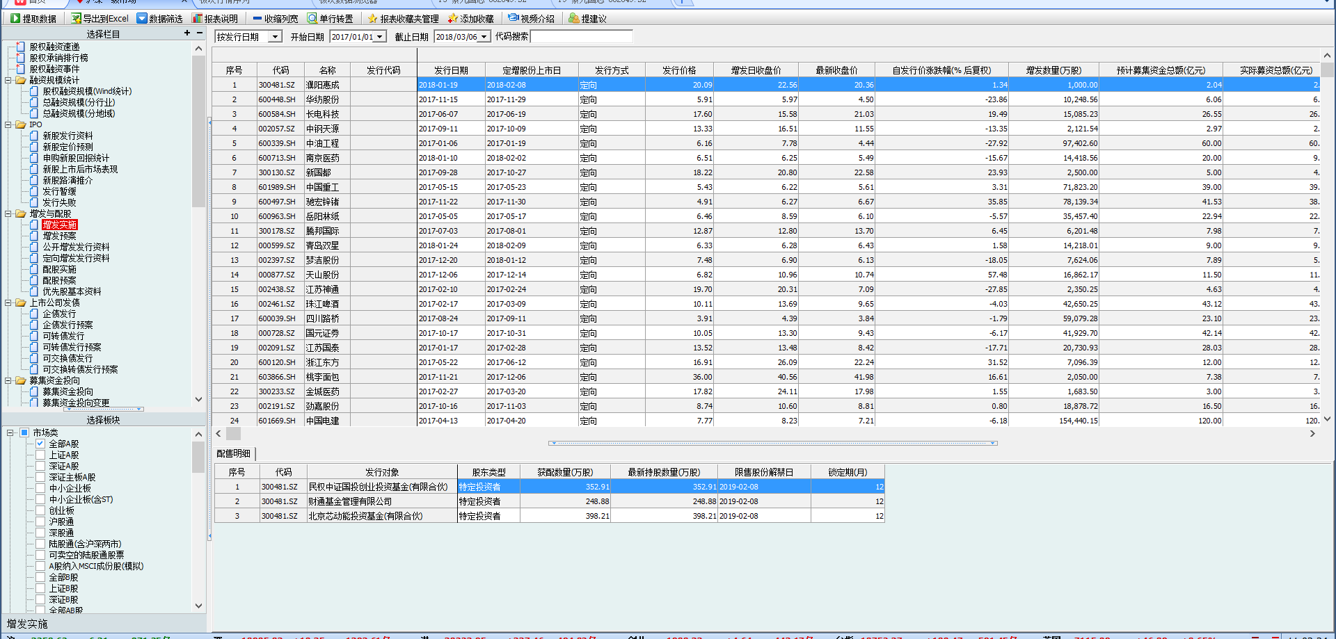Open the 截止日期 date dropdown
The image size is (1336, 639).
click(484, 37)
